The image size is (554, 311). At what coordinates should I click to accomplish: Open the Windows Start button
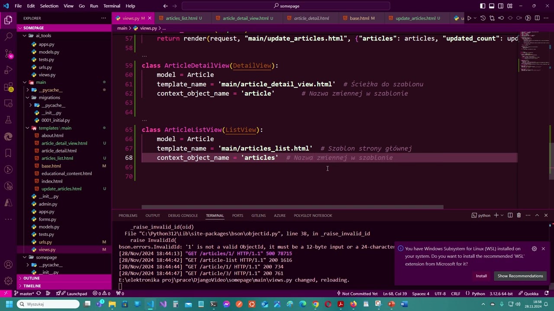[9, 304]
